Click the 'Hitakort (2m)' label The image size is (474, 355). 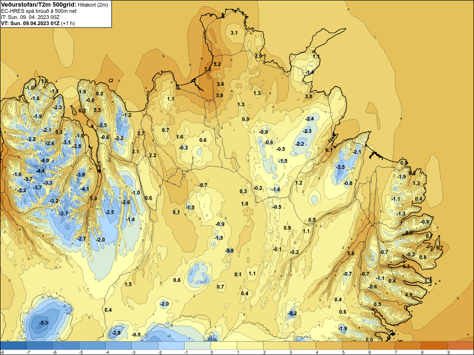point(92,5)
